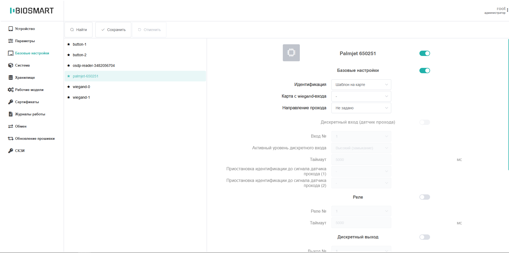
Task: Open the Направление прохода dropdown
Action: [x=361, y=108]
